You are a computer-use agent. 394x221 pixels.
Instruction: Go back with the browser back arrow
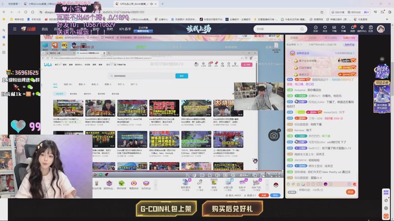click(12, 12)
